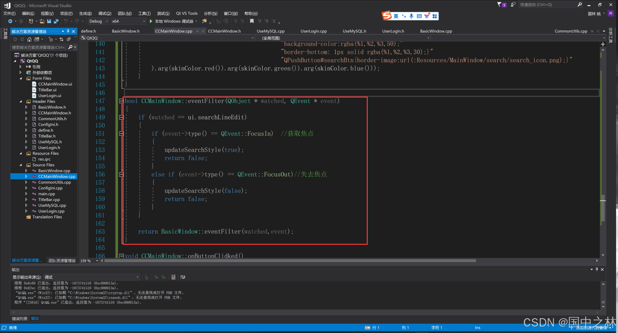Open the 工具箱 side tab
Screen dimensions: 618x333
pos(5,33)
